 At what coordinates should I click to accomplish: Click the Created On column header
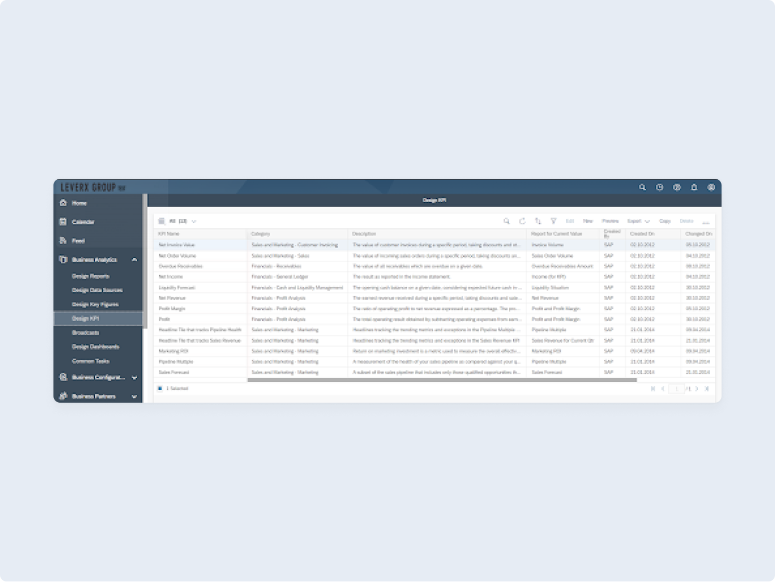(x=653, y=234)
